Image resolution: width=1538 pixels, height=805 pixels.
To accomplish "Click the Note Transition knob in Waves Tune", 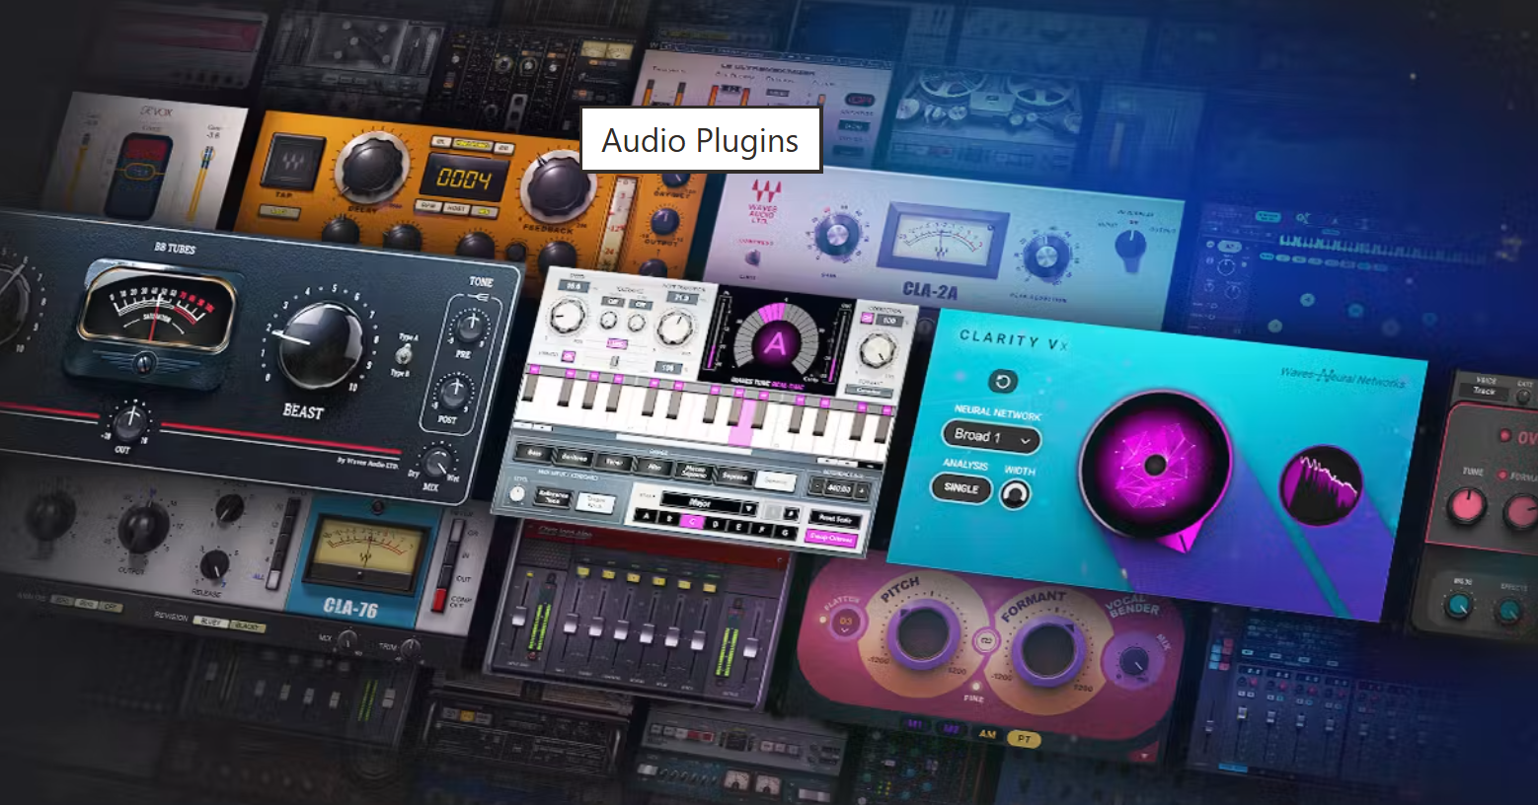I will pyautogui.click(x=675, y=328).
